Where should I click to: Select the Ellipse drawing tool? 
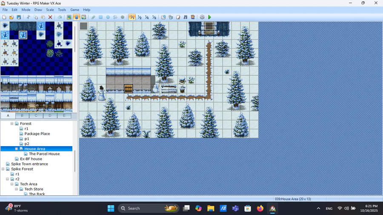[108, 17]
